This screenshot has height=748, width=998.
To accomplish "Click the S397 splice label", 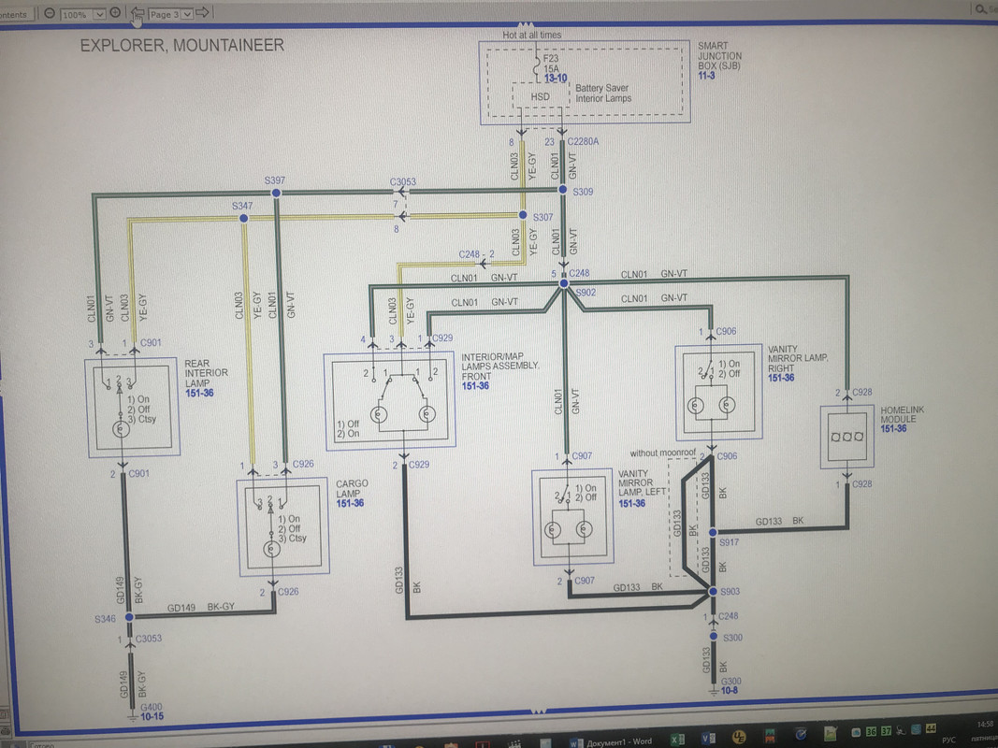I will [x=275, y=180].
